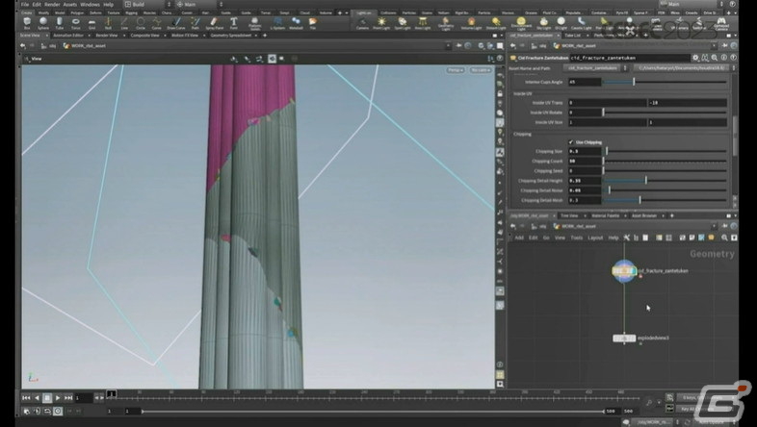Select the explodedview3 node
The width and height of the screenshot is (757, 427).
624,339
